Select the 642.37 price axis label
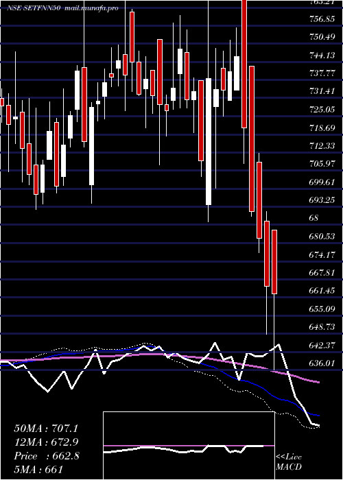The image size is (343, 480). point(322,345)
